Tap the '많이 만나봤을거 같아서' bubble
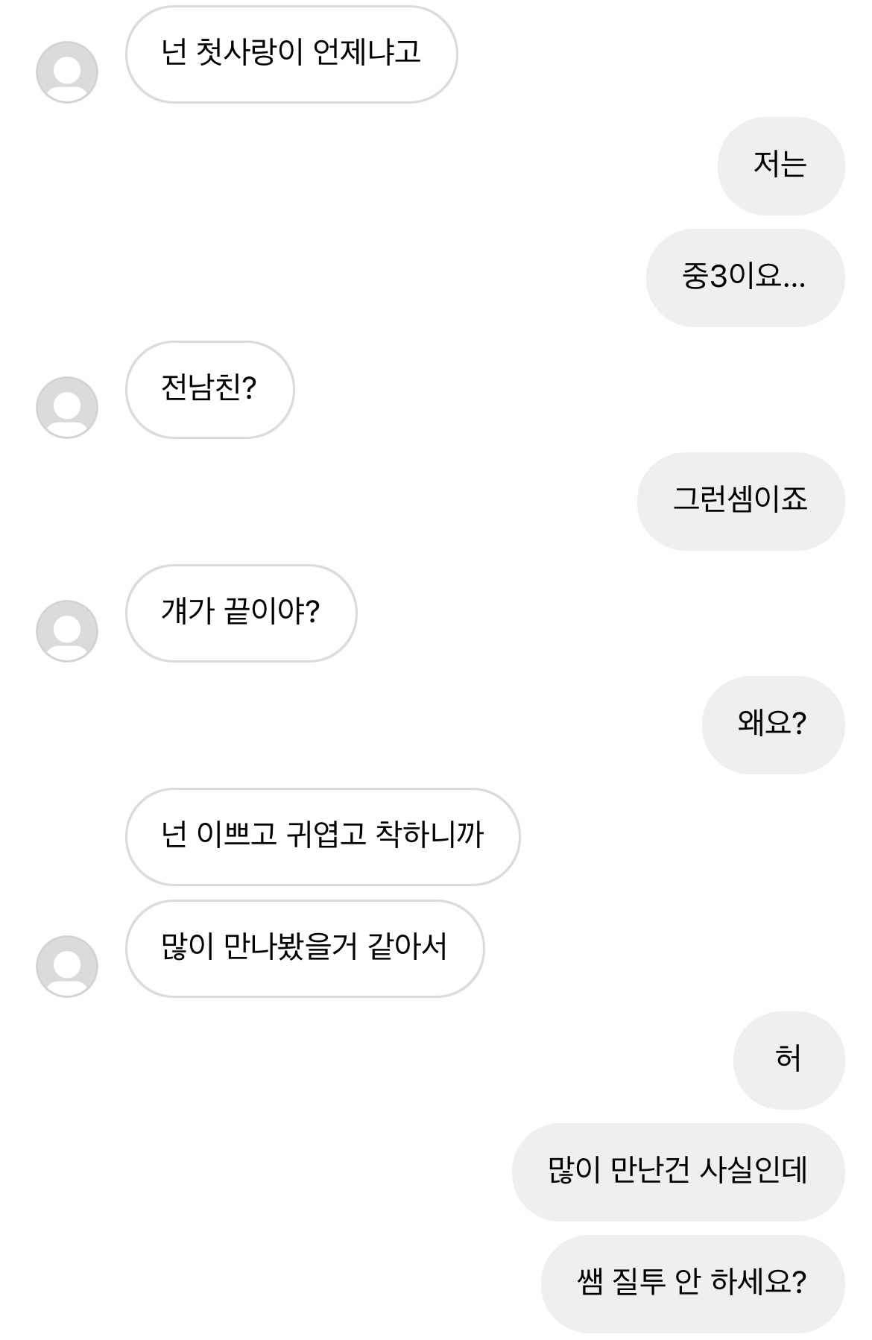The image size is (872, 1340). point(304,948)
